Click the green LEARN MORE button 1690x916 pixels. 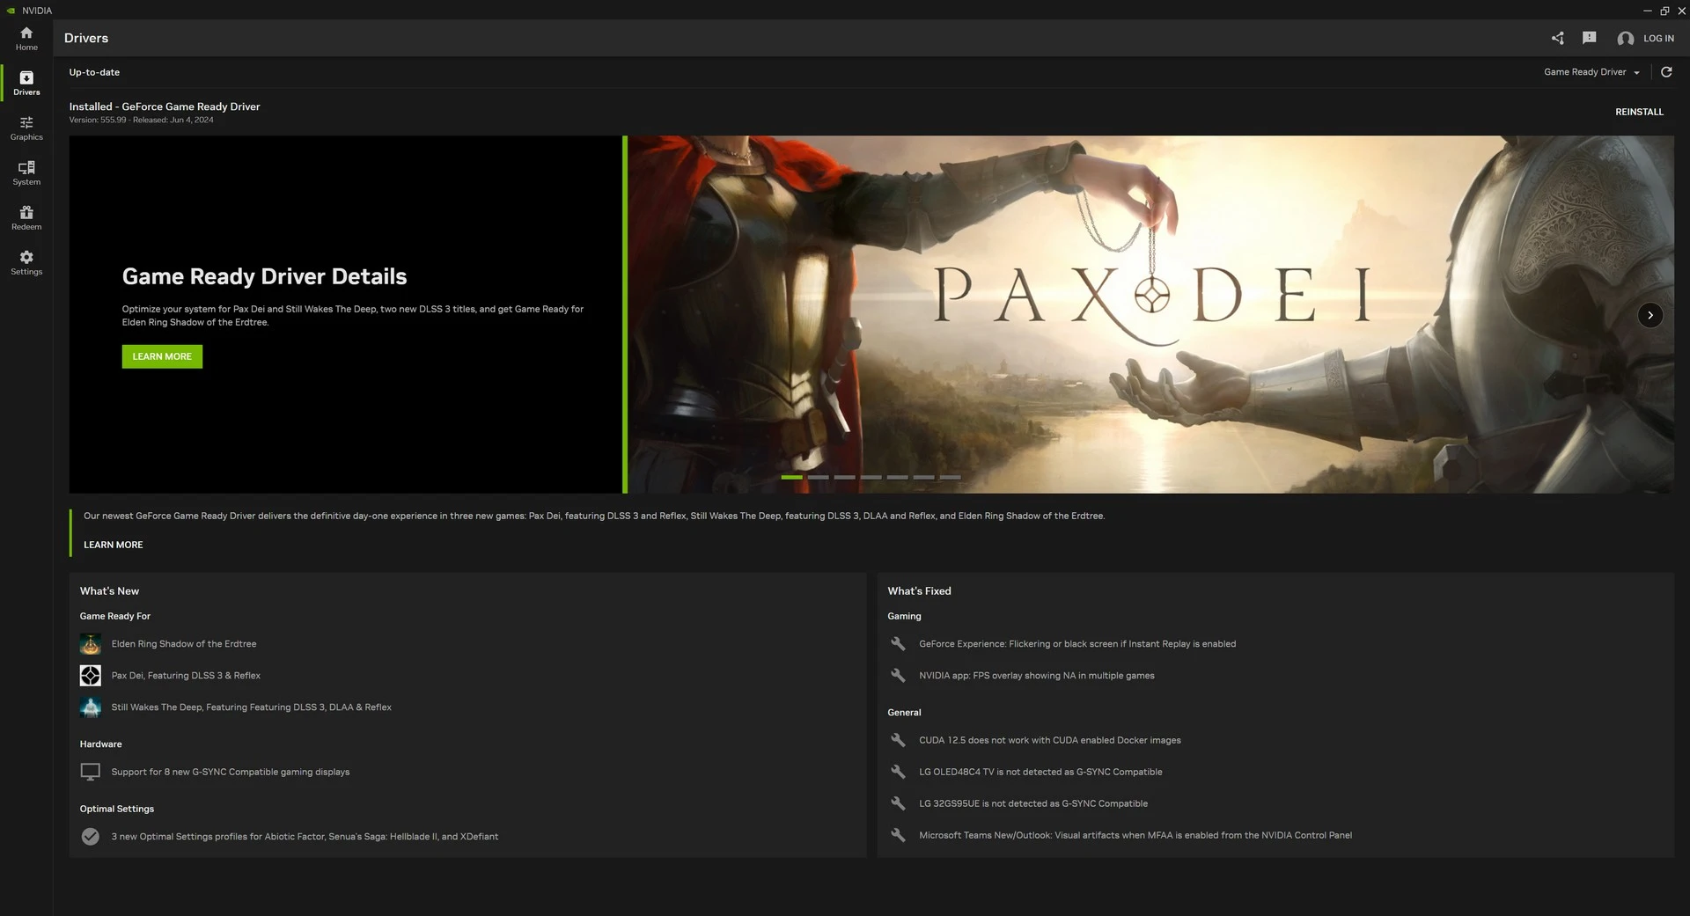click(162, 356)
